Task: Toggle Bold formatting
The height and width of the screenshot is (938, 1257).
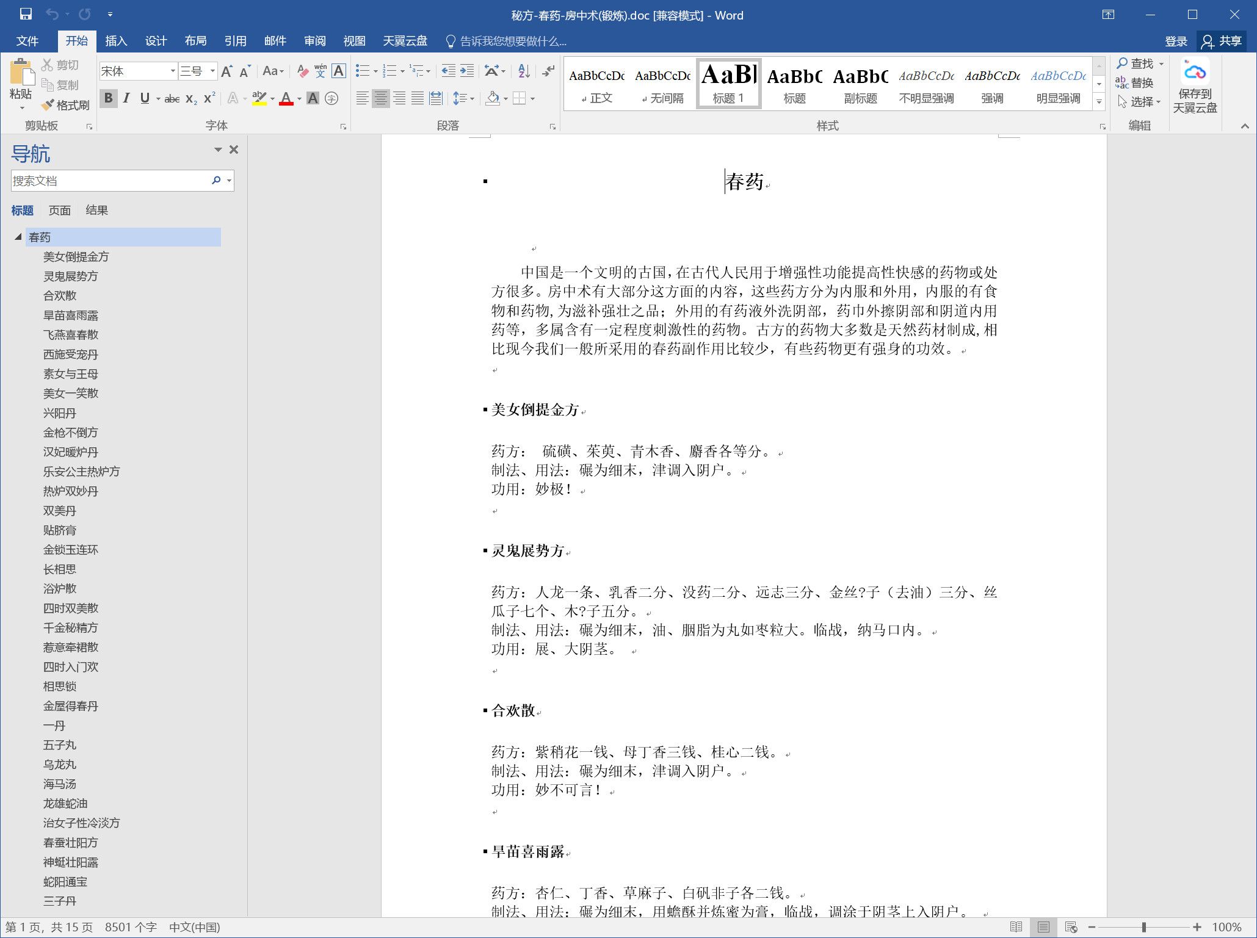Action: click(x=109, y=98)
